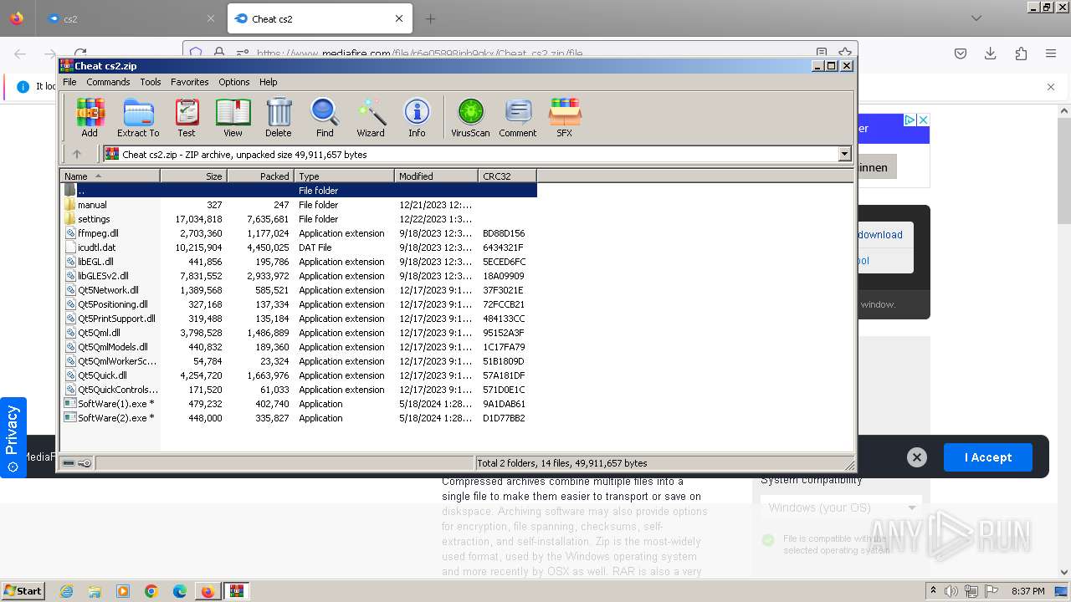Sort by Modified column header

[x=436, y=176]
